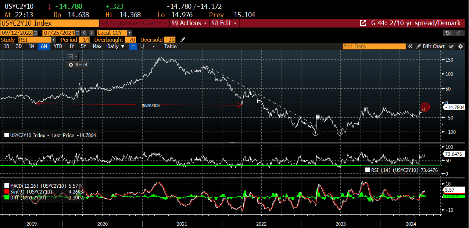This screenshot has height=228, width=469.
Task: Select the line chart type icon
Action: [x=133, y=47]
